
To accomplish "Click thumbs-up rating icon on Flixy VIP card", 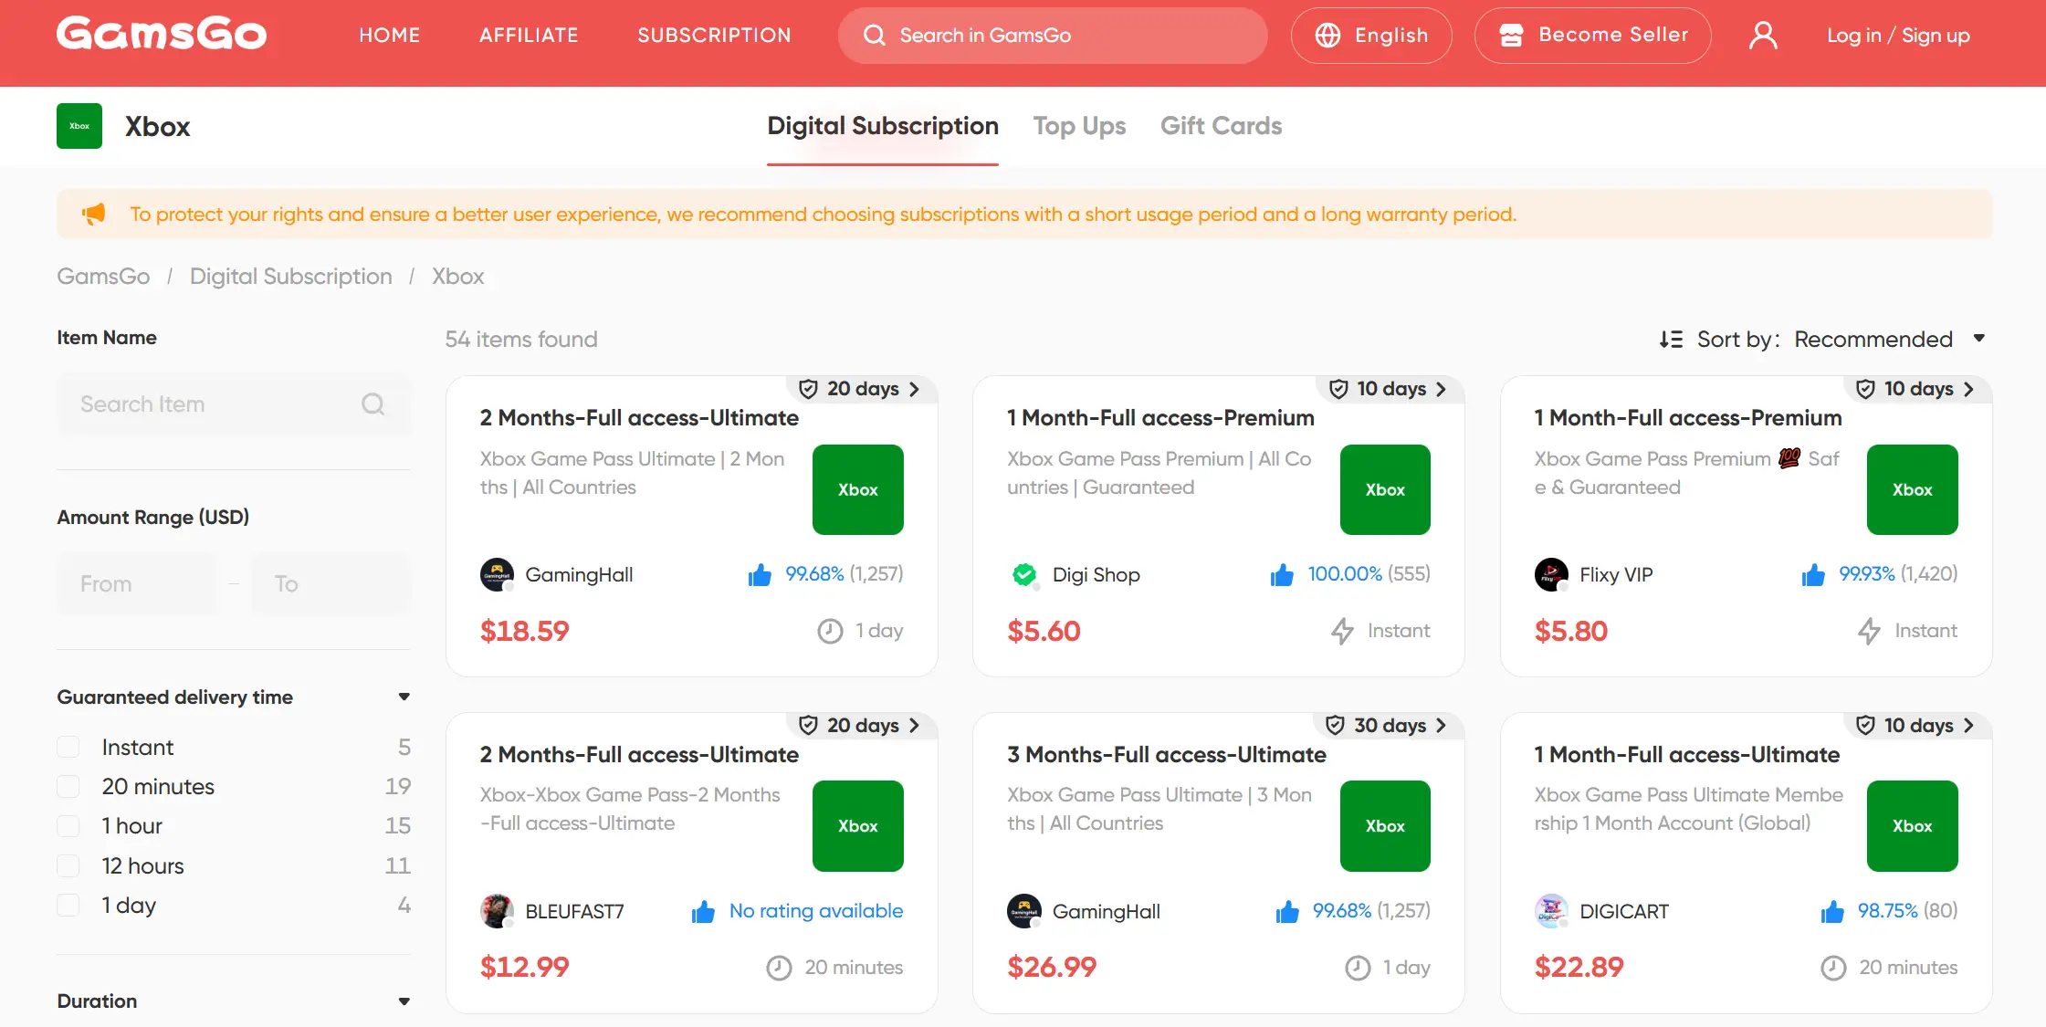I will pyautogui.click(x=1813, y=574).
